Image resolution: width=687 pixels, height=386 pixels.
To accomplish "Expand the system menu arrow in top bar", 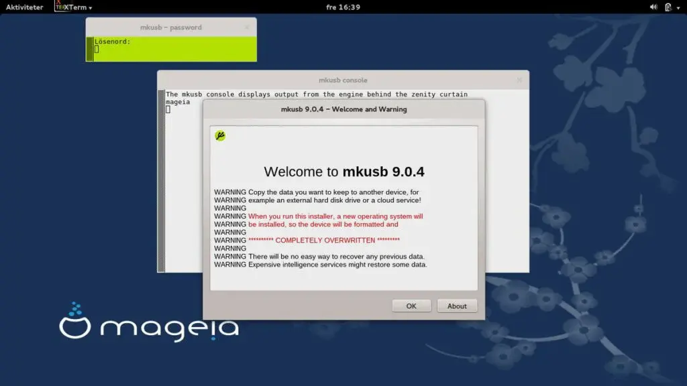I will [678, 7].
